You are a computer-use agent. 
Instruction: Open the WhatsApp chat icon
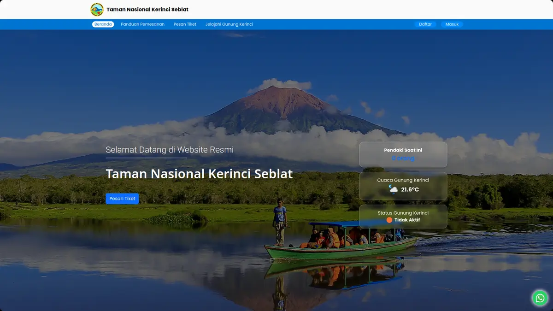540,298
